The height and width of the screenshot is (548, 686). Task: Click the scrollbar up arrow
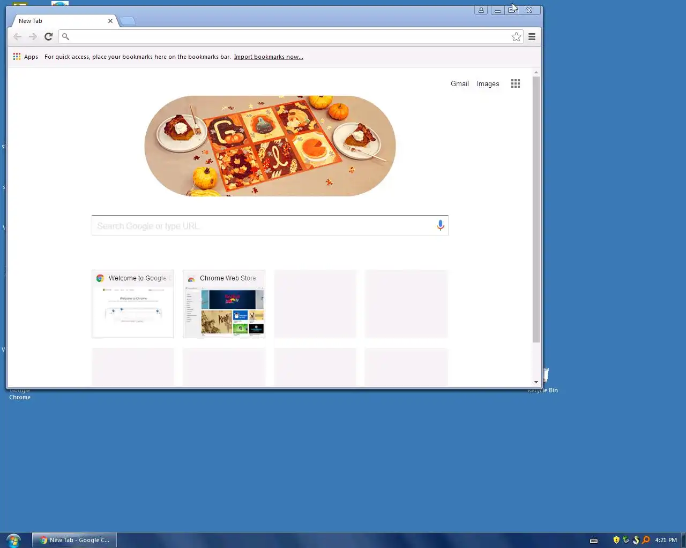pyautogui.click(x=536, y=72)
